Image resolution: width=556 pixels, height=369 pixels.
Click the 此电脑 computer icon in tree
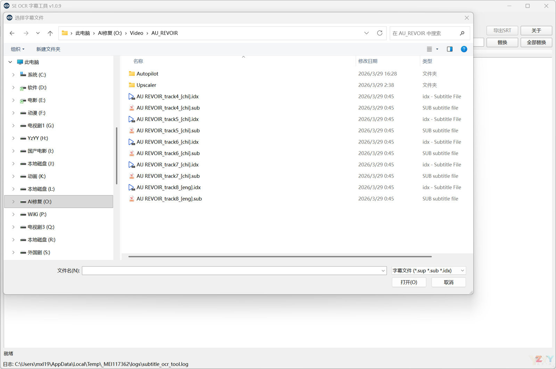tap(20, 62)
